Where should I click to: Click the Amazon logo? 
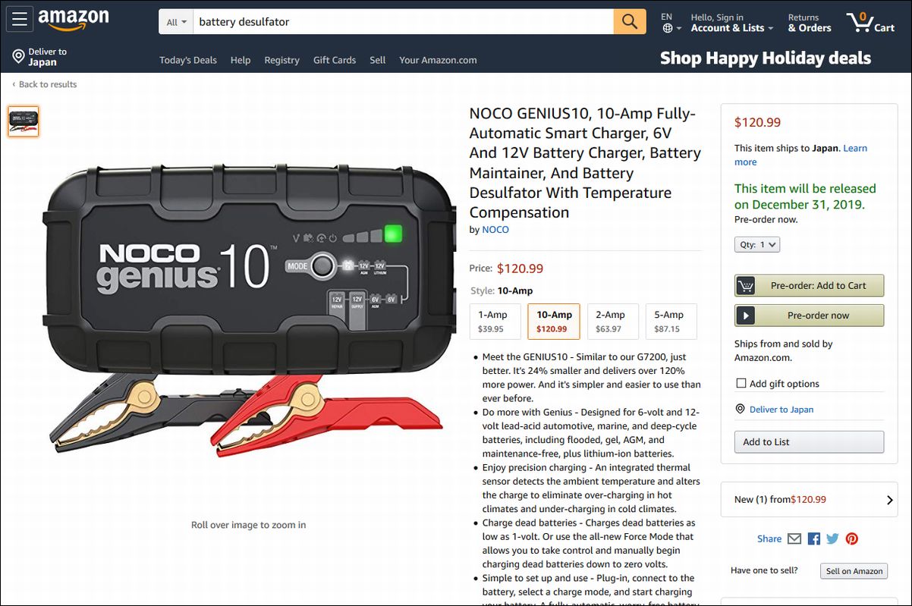[x=74, y=20]
